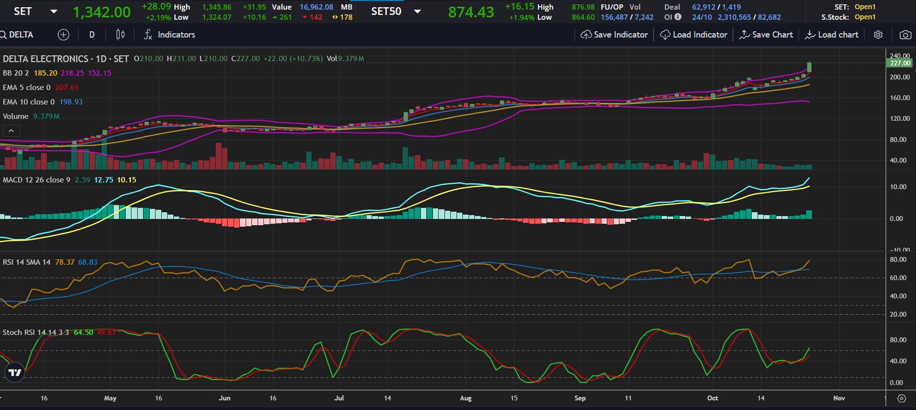Click the TradingView logo
Viewport: 916px width, 410px height.
tap(15, 372)
